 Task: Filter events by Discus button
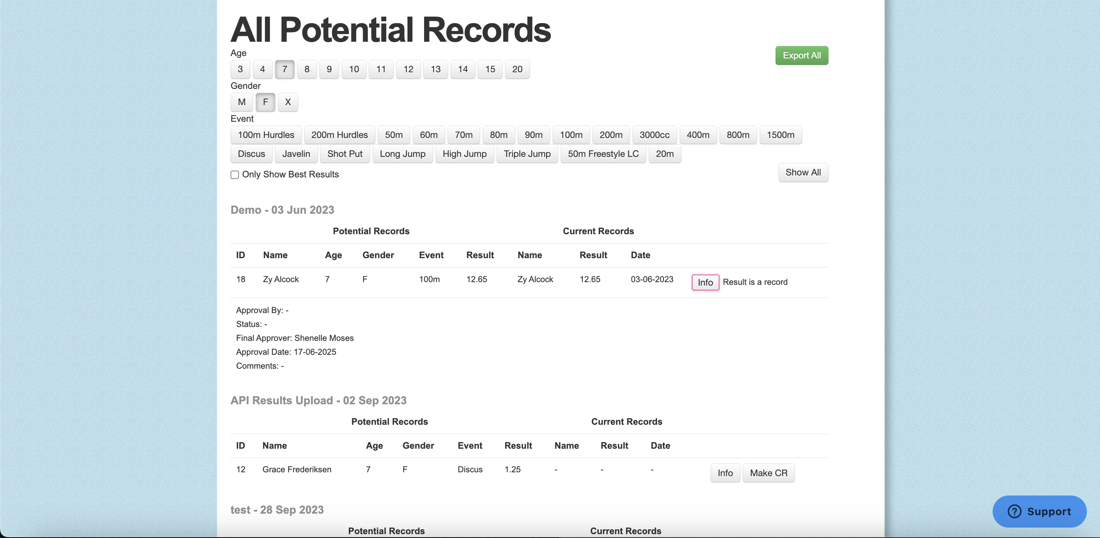(x=251, y=154)
